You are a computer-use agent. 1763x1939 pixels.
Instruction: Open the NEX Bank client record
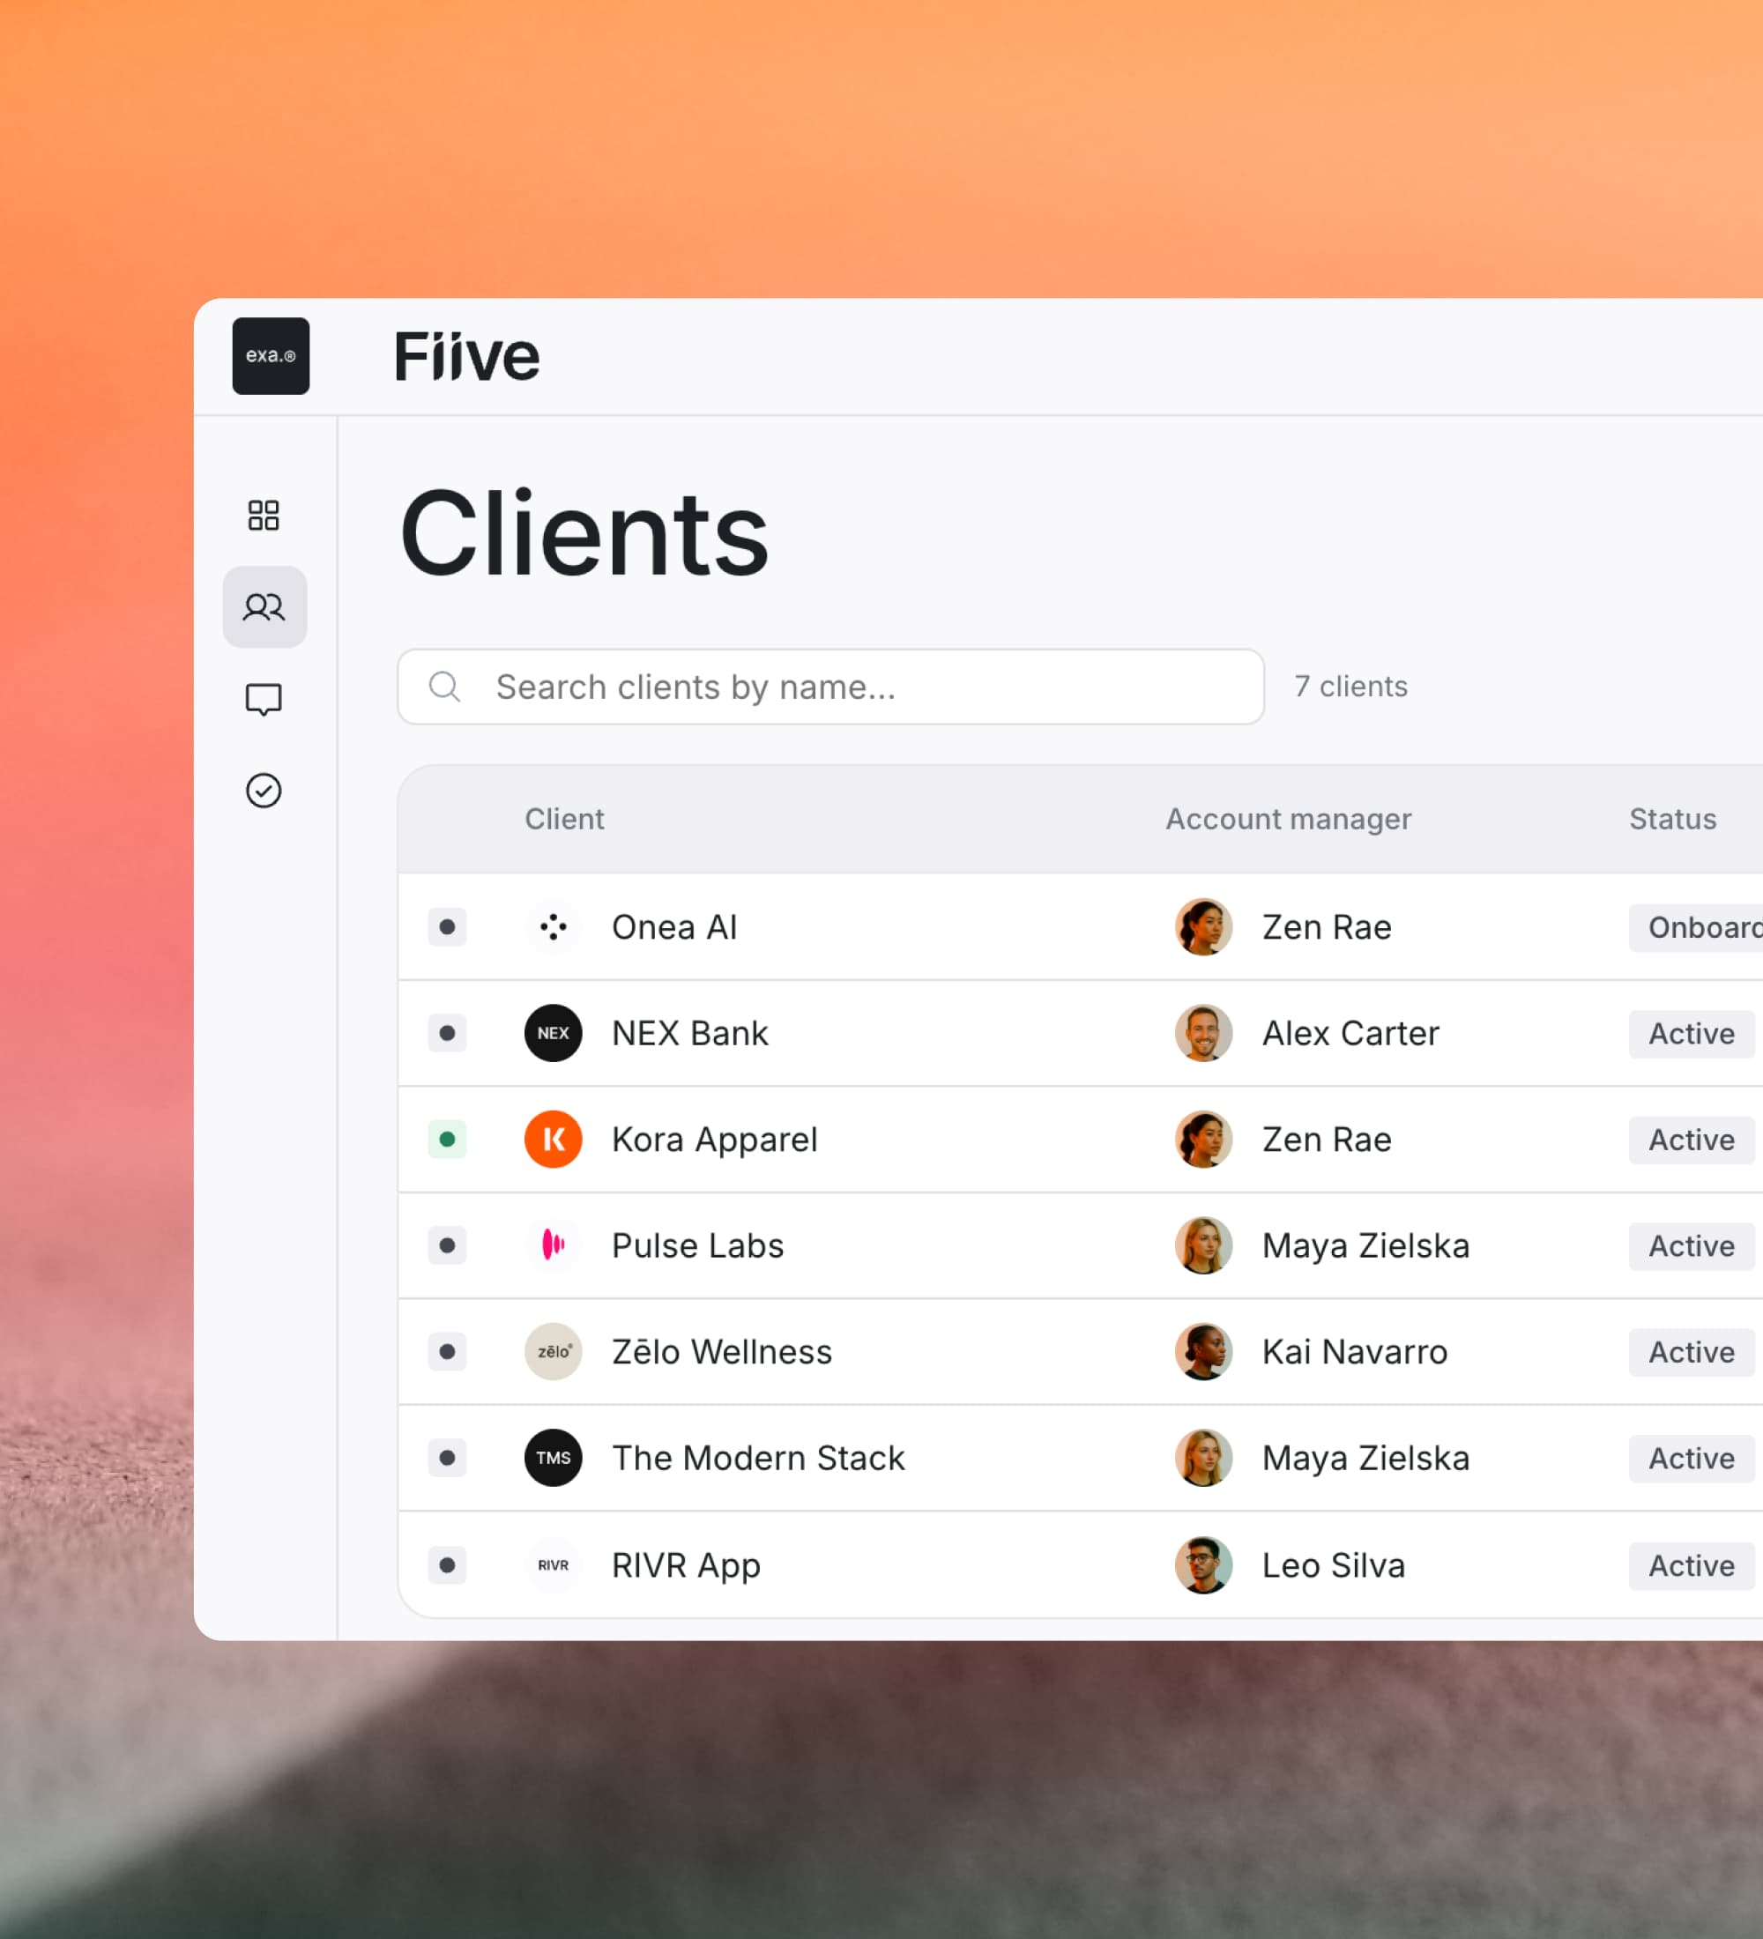[x=689, y=1033]
